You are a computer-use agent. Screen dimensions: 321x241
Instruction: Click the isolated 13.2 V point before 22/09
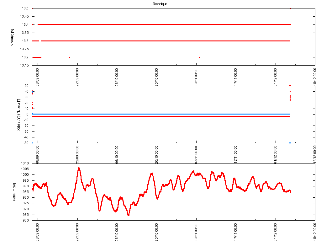point(70,57)
